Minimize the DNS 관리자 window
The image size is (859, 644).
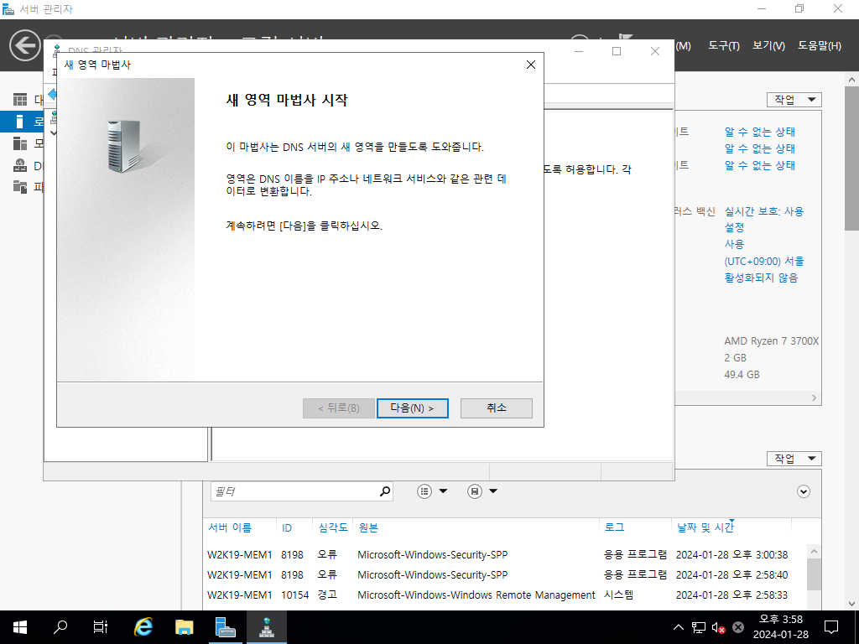click(x=579, y=51)
